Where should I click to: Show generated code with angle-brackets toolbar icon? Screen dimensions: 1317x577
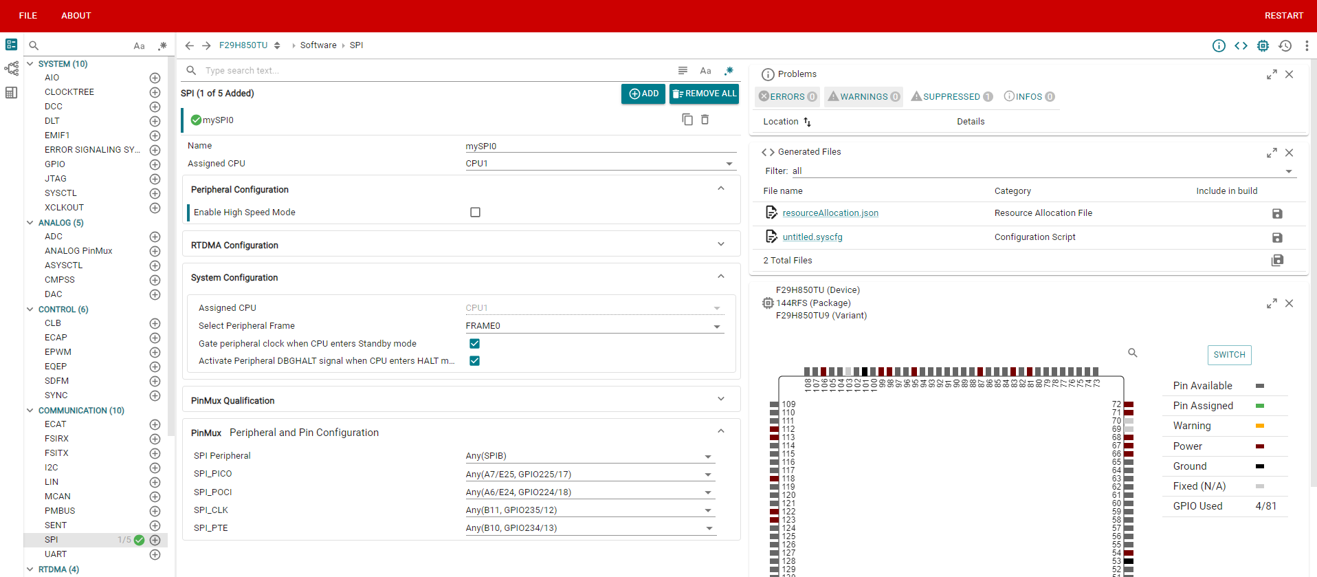1241,45
